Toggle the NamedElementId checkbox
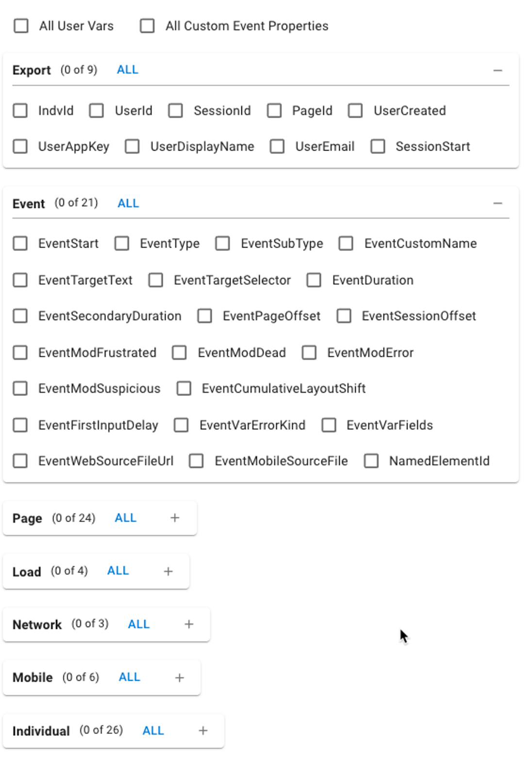The height and width of the screenshot is (777, 531). click(x=371, y=461)
